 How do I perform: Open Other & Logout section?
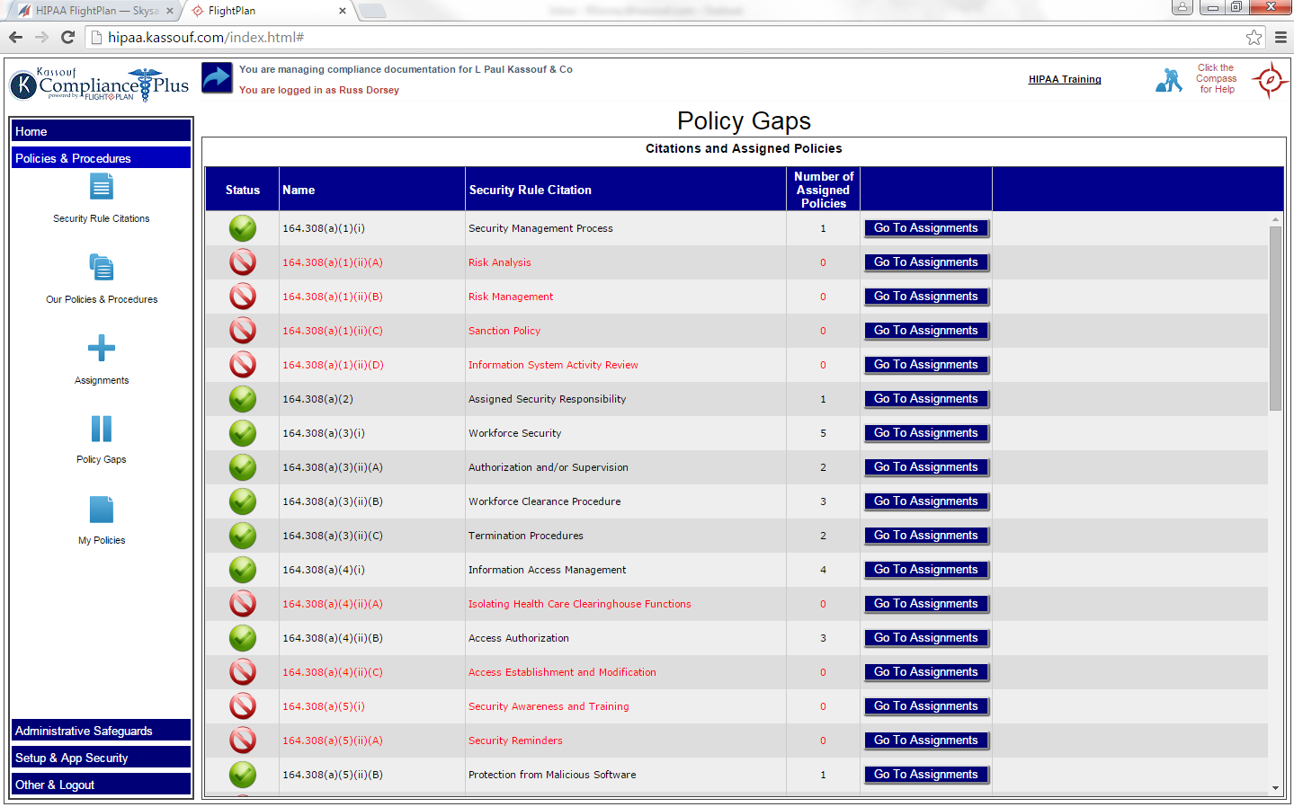click(102, 785)
